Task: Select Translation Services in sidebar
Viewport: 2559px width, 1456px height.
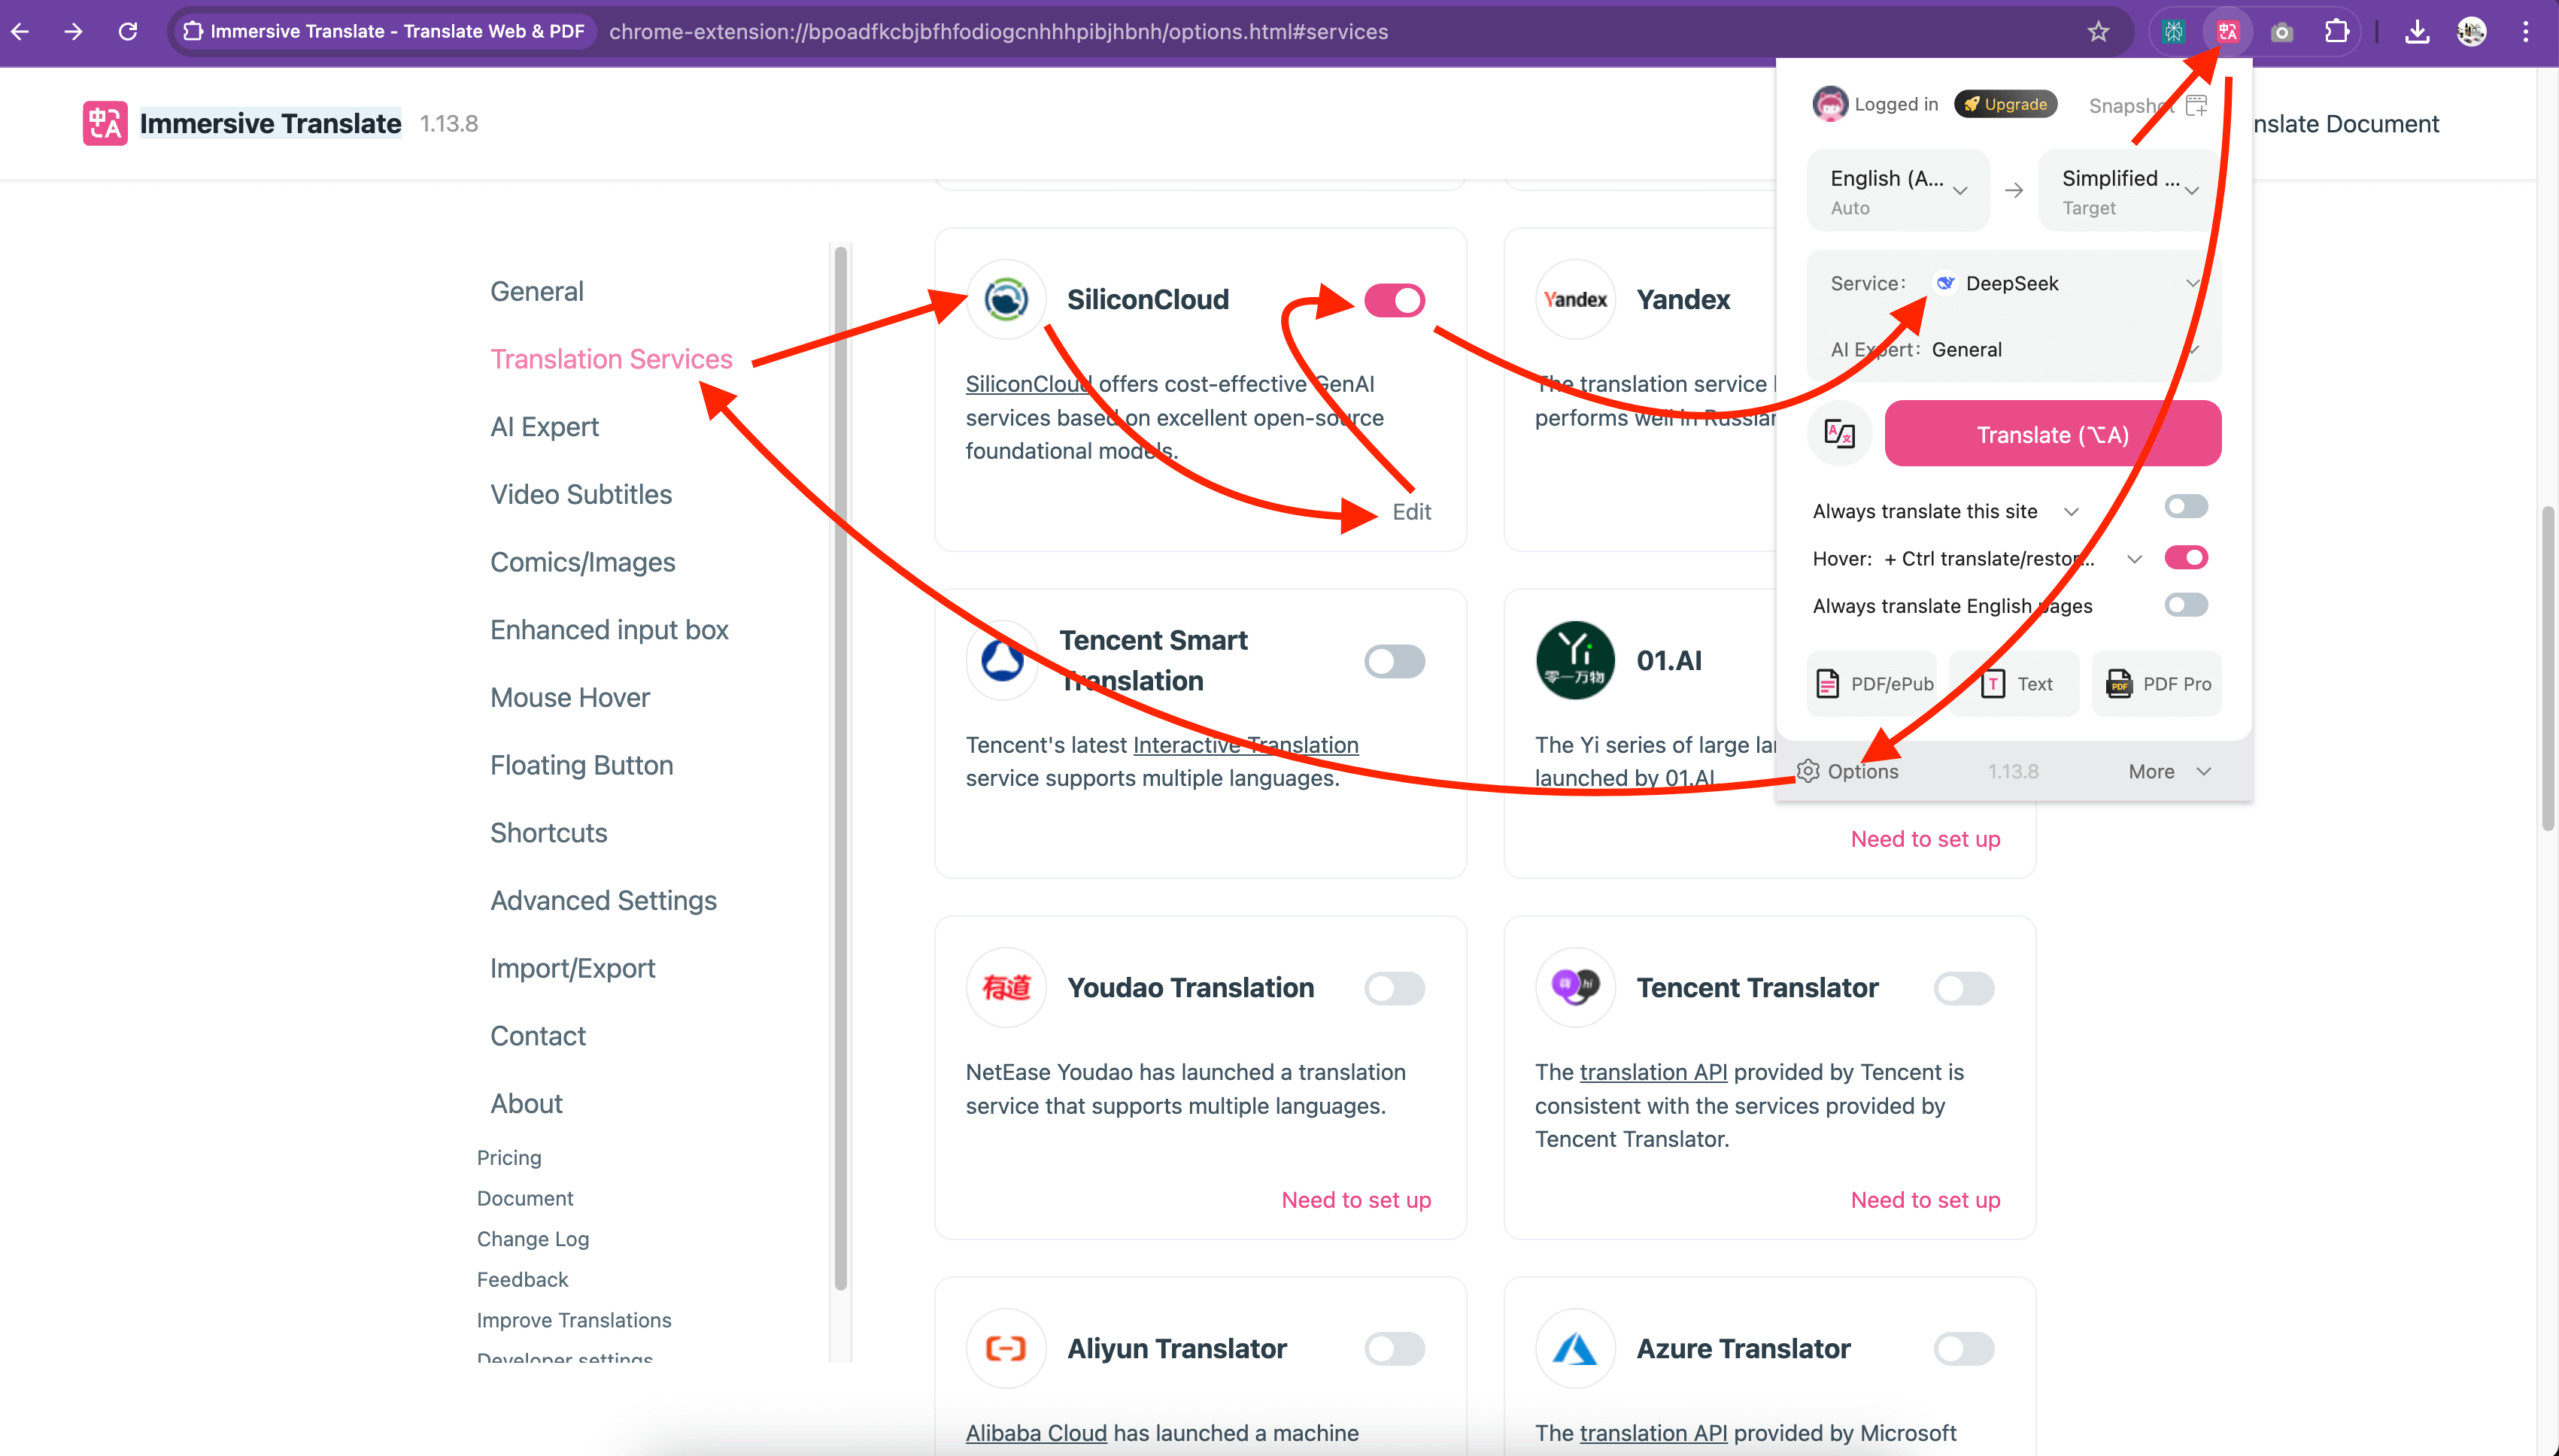Action: [x=611, y=359]
